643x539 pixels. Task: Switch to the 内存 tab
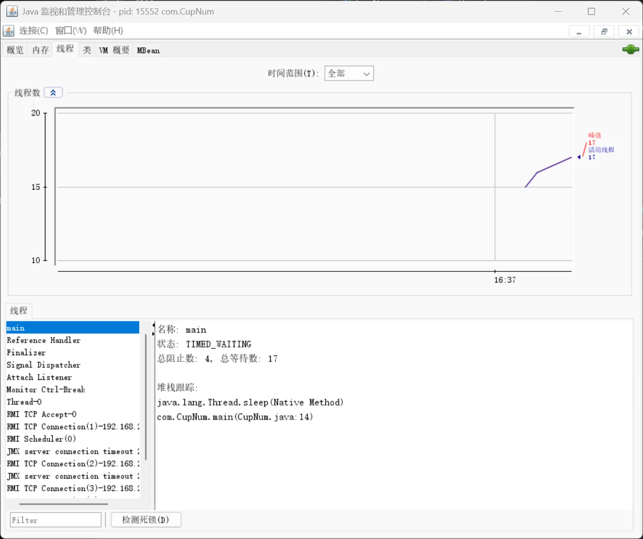coord(41,50)
